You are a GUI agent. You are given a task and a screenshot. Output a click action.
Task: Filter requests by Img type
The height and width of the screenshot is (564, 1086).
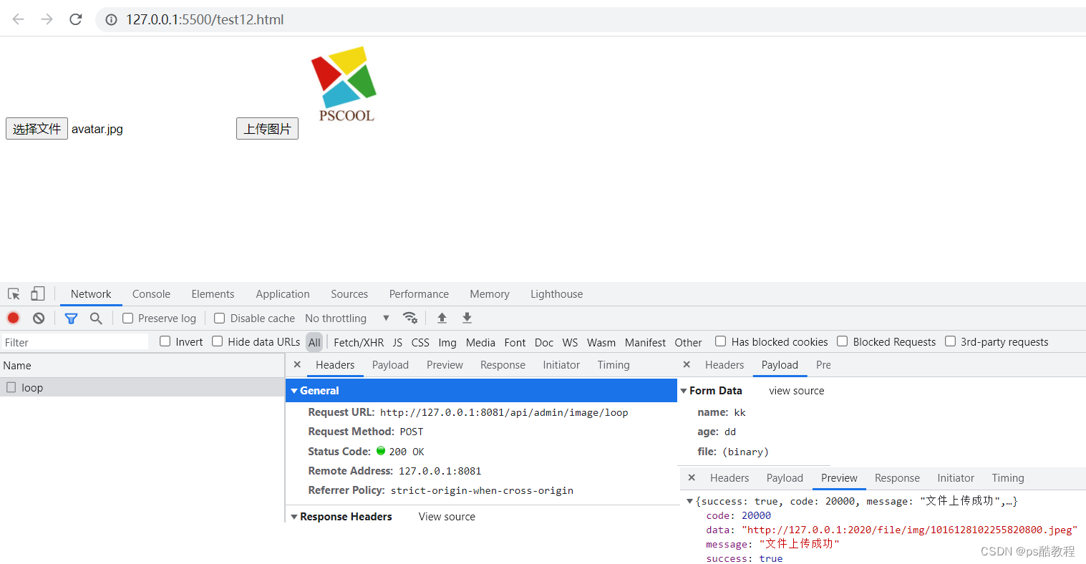[x=447, y=343]
